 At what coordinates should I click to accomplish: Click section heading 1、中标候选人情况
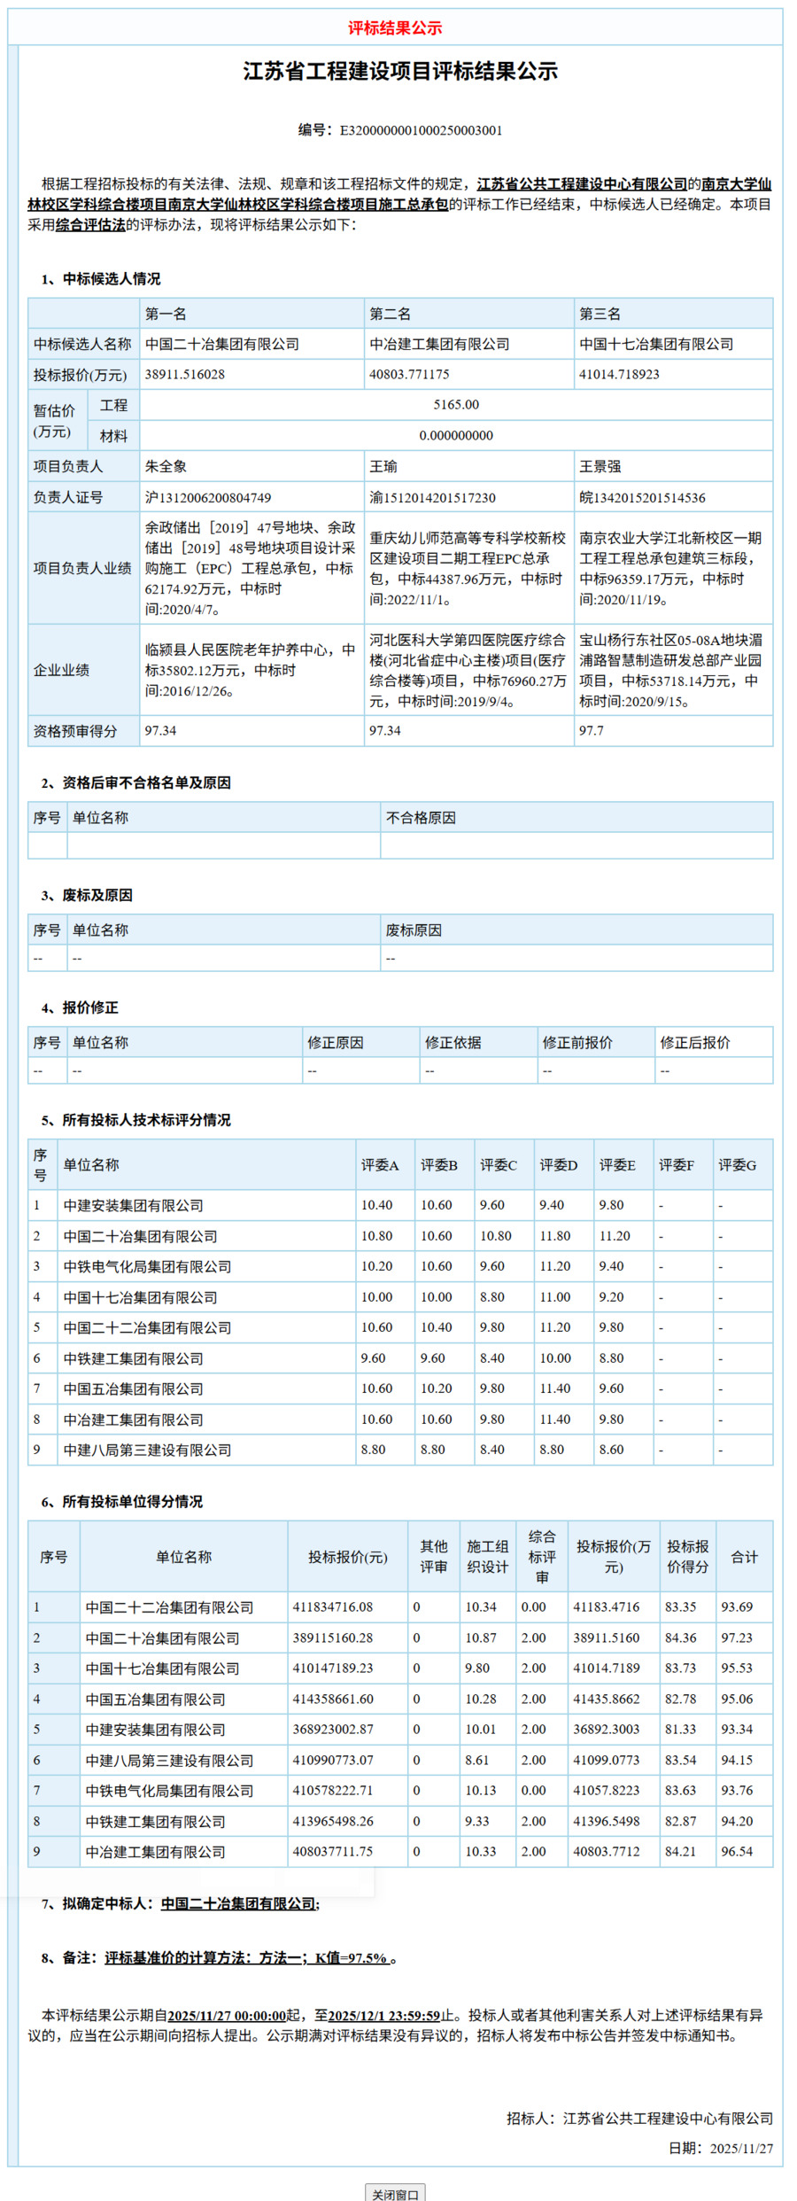click(101, 279)
